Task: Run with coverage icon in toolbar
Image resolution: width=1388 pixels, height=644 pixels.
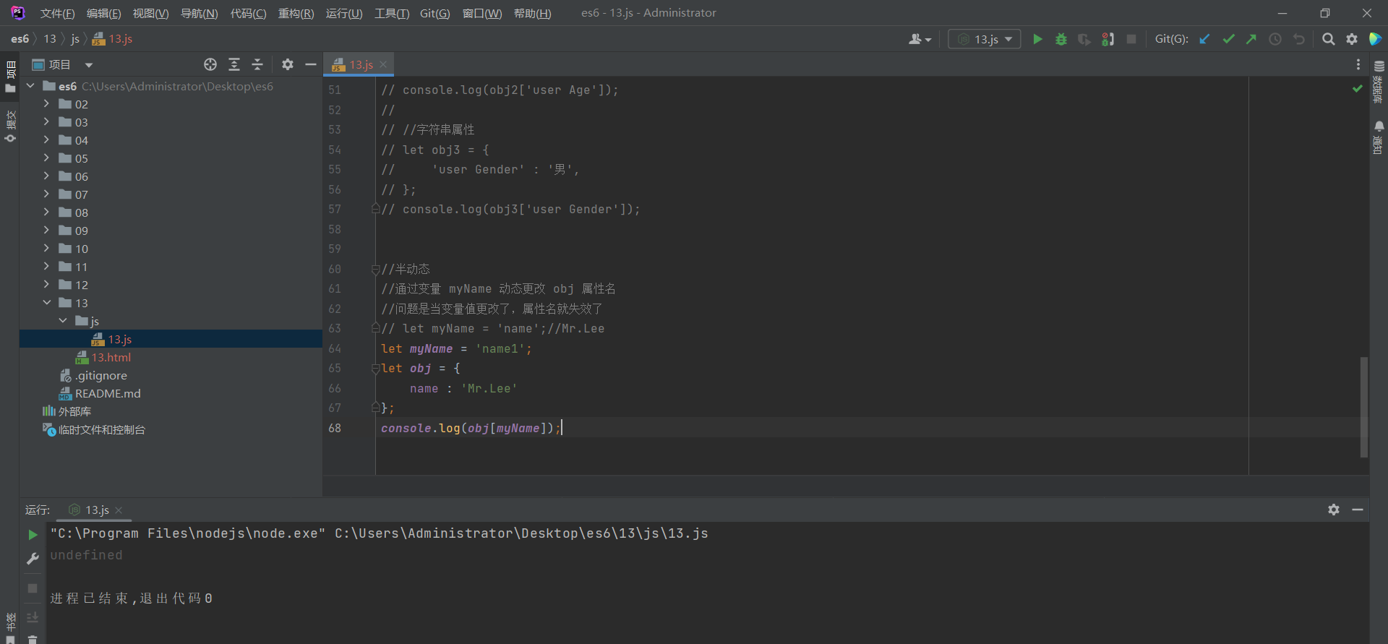Action: coord(1084,39)
